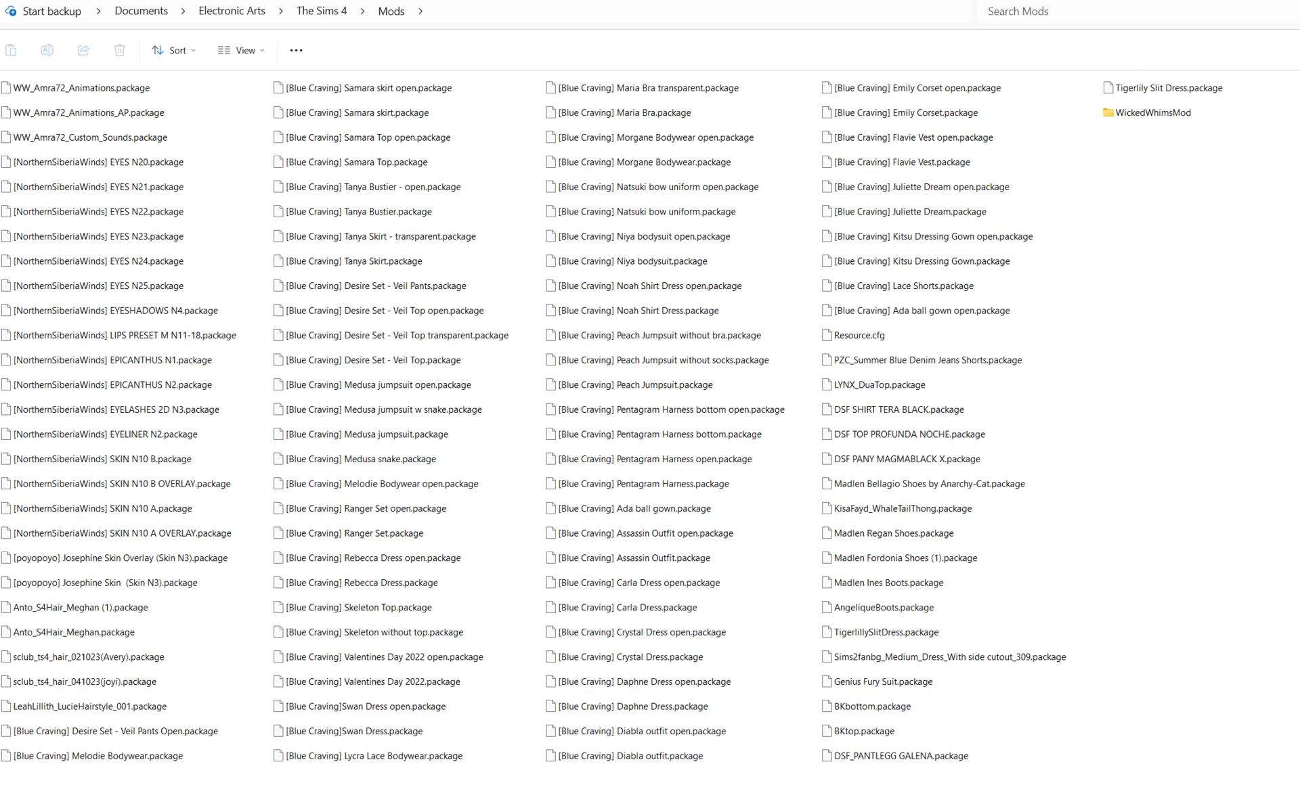The height and width of the screenshot is (785, 1300).
Task: Select file icon of BKbottom.package
Action: 827,706
